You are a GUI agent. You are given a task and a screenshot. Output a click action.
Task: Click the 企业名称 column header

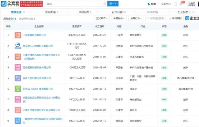pyautogui.click(x=39, y=26)
